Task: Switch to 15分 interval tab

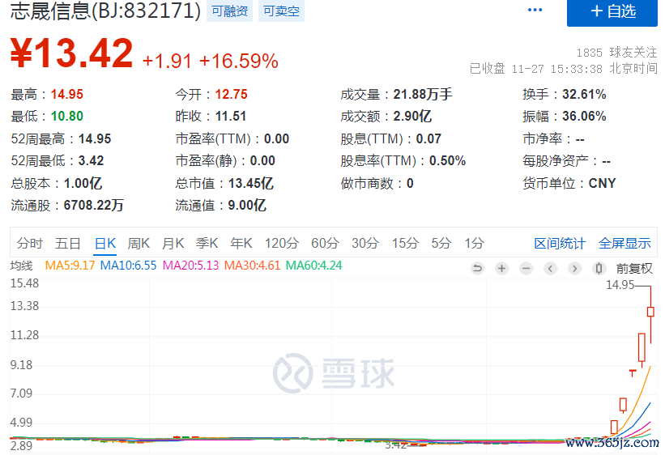Action: 405,244
